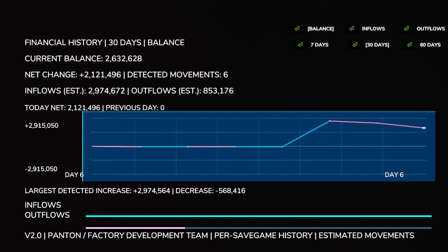
Task: Click the INFLOWS (EST.): 2,974,672 line
Action: [129, 91]
